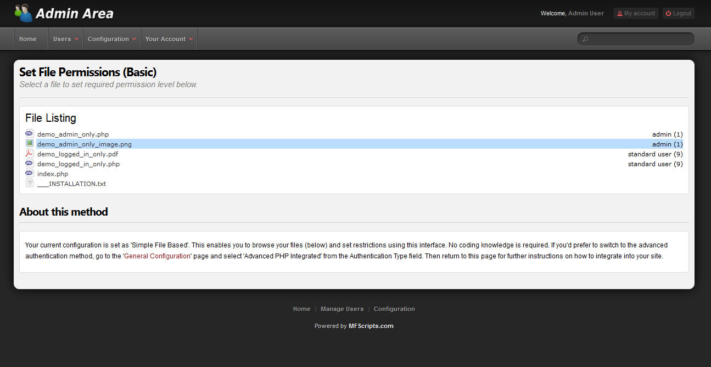
Task: Focus the top search input field
Action: (636, 39)
